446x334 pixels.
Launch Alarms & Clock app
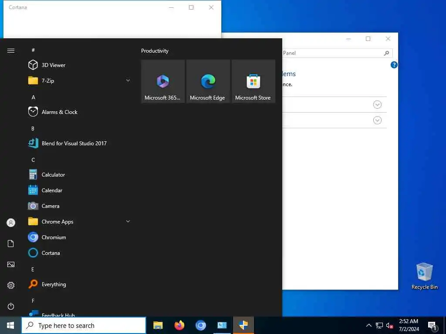coord(80,112)
